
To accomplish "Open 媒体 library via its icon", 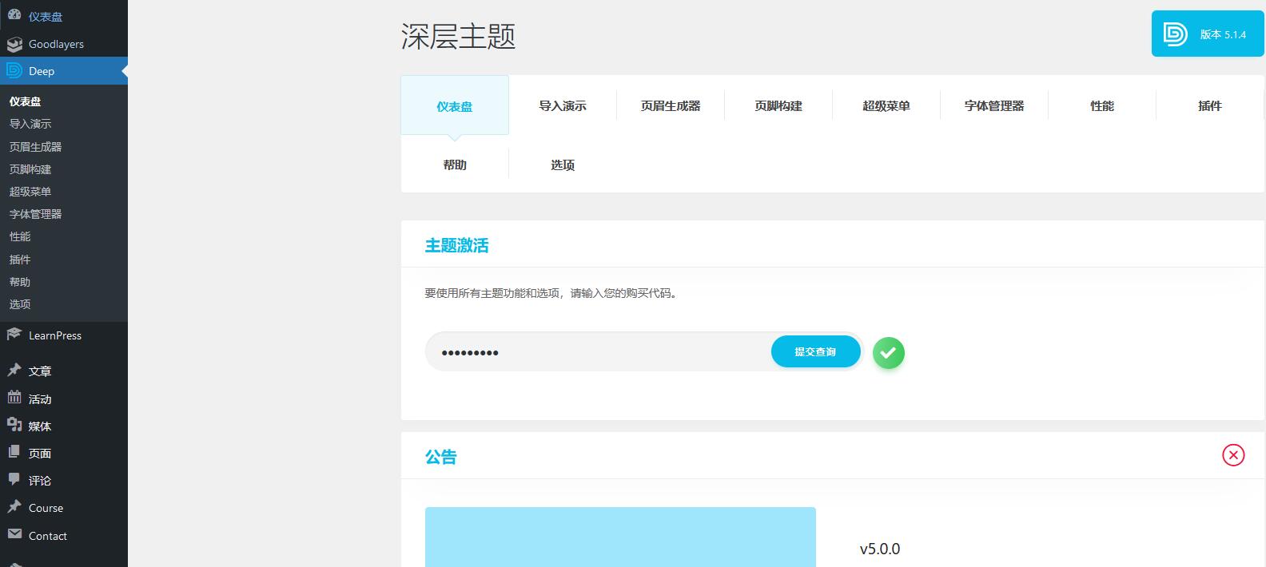I will tap(14, 425).
